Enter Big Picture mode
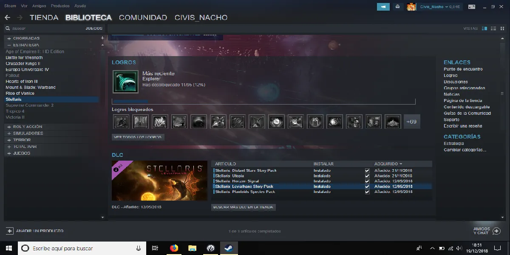Screen dimensions: 510x255 (x=472, y=7)
